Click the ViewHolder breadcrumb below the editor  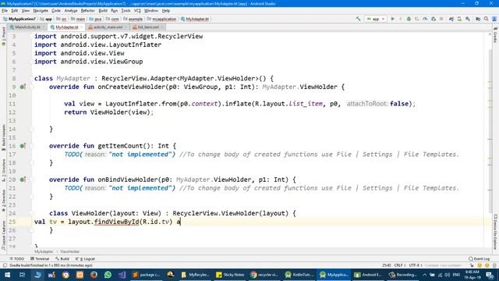point(69,251)
